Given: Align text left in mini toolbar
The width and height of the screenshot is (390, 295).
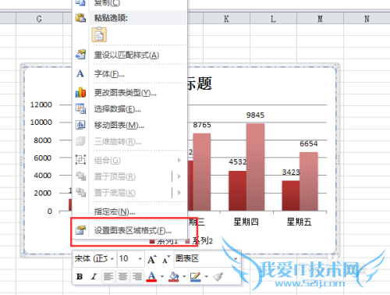Looking at the screenshot, I should click(108, 276).
